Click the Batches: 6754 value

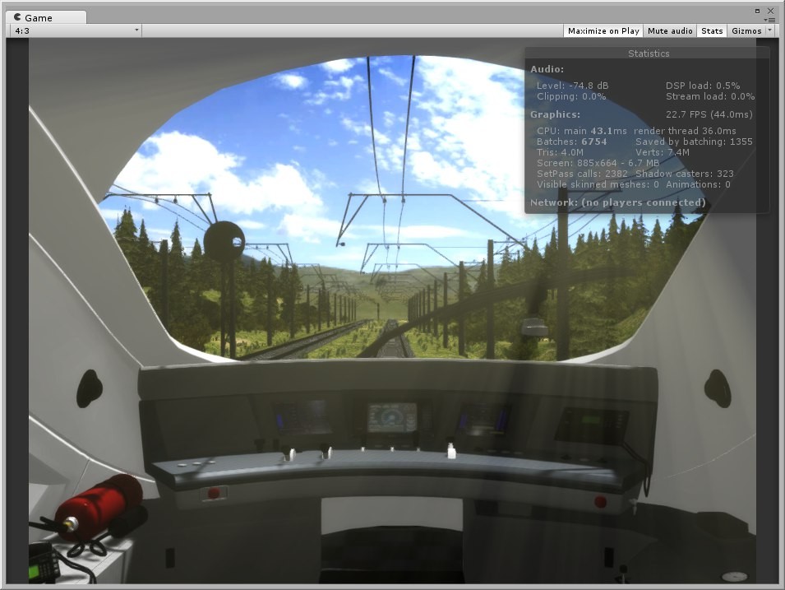571,142
